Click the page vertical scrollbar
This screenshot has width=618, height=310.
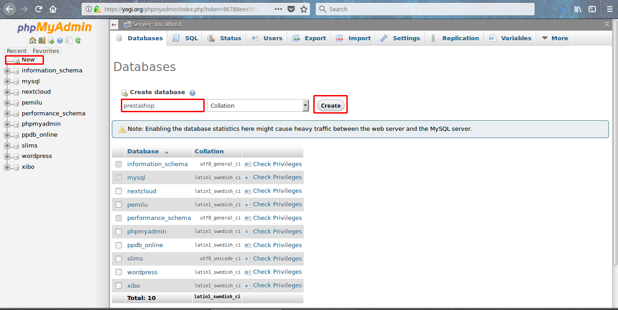click(614, 143)
